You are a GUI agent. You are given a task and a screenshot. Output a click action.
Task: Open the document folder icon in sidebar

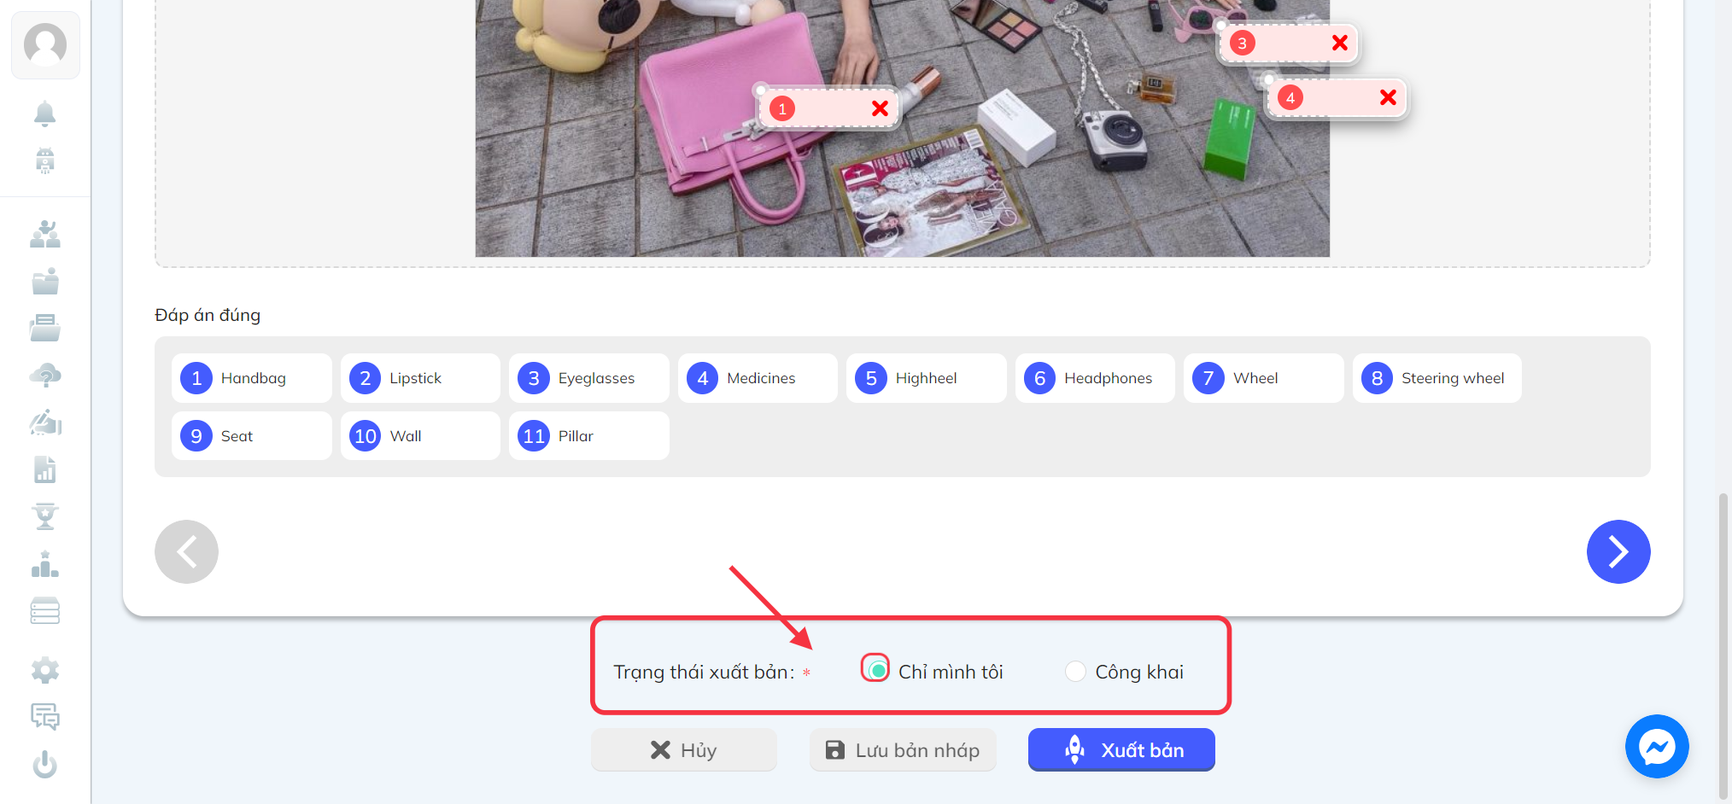pos(45,328)
